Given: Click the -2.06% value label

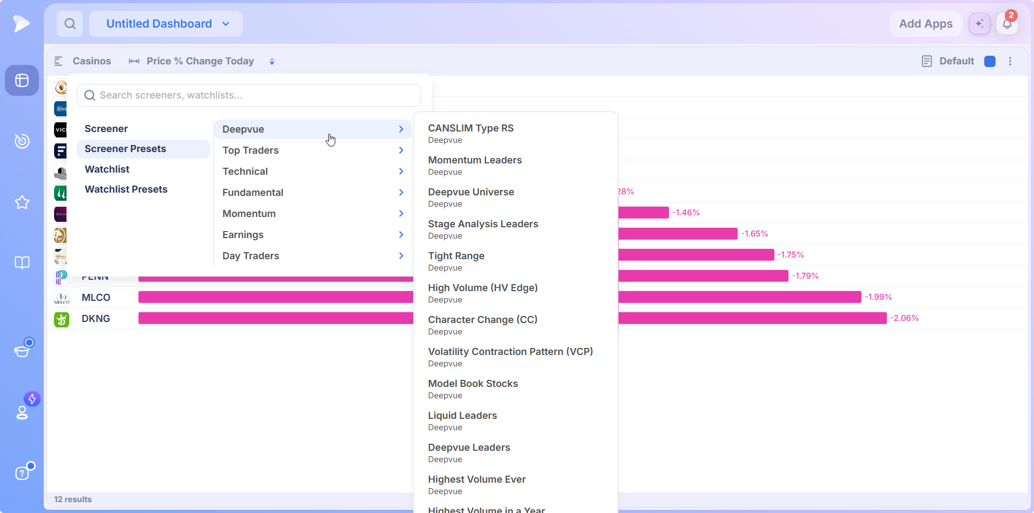Looking at the screenshot, I should 905,318.
